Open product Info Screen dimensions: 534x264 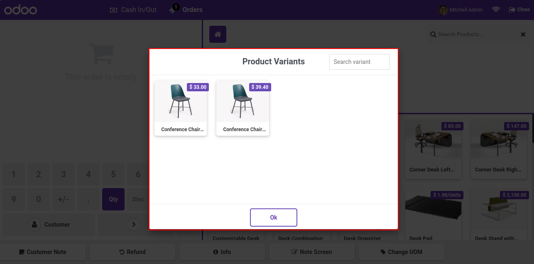(222, 252)
